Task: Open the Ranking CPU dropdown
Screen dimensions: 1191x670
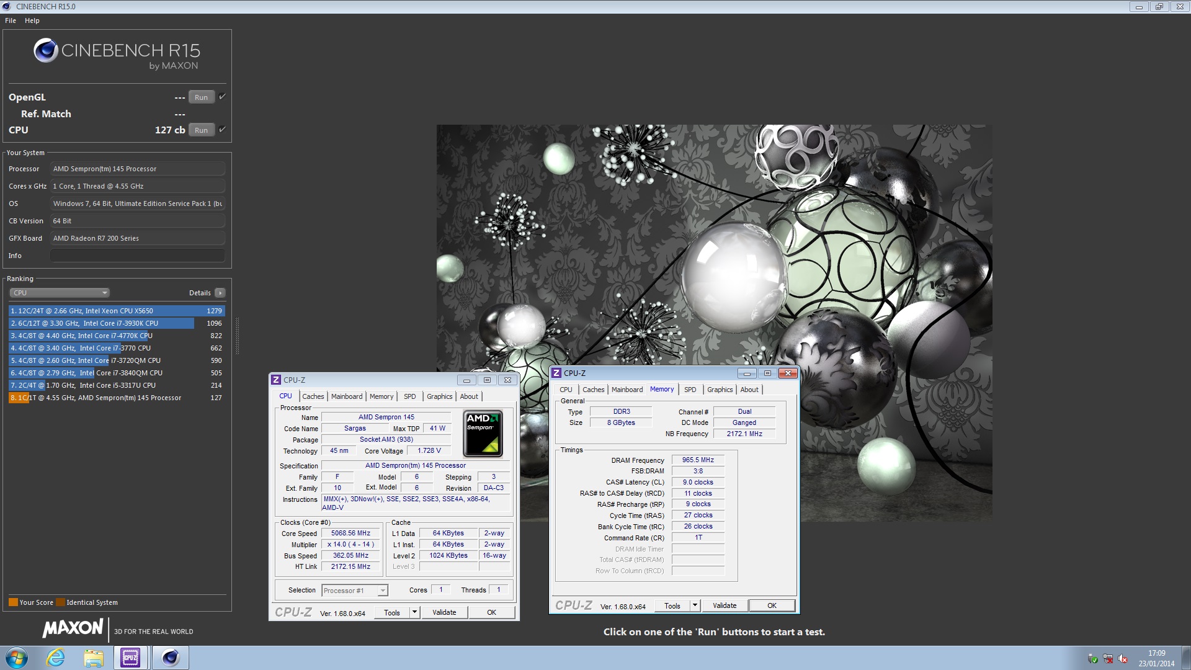Action: [60, 293]
